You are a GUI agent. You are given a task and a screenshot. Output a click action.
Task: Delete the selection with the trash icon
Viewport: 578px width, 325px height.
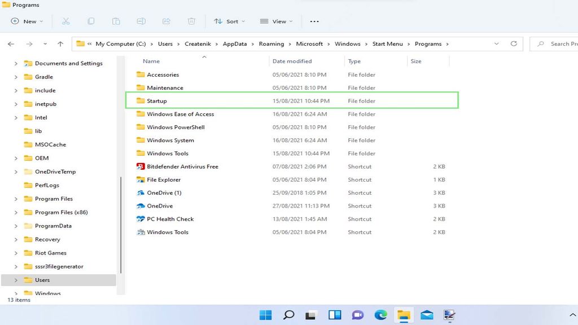191,21
